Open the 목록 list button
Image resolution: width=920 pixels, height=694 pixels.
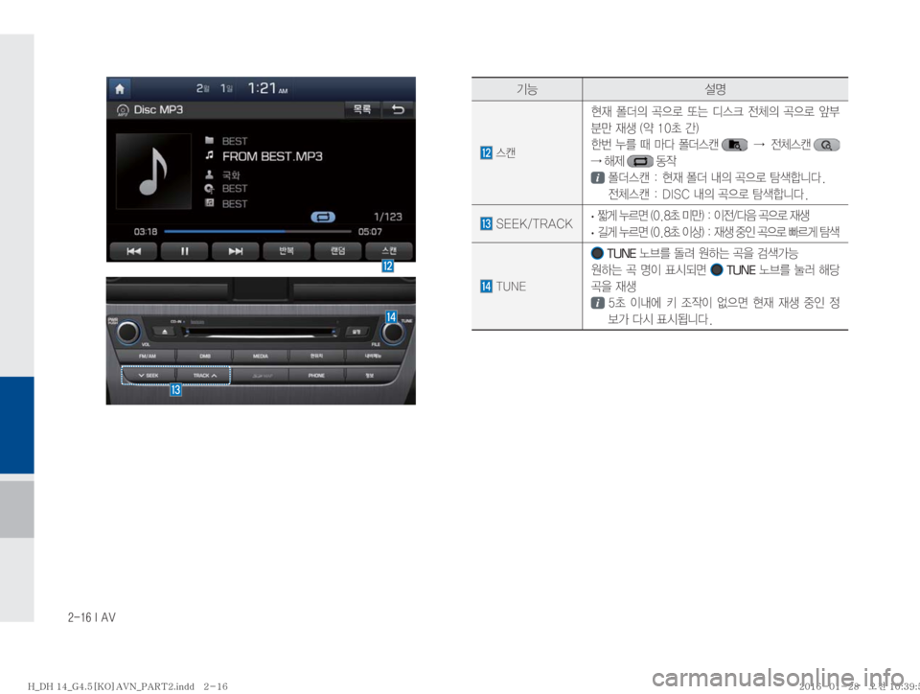(361, 109)
